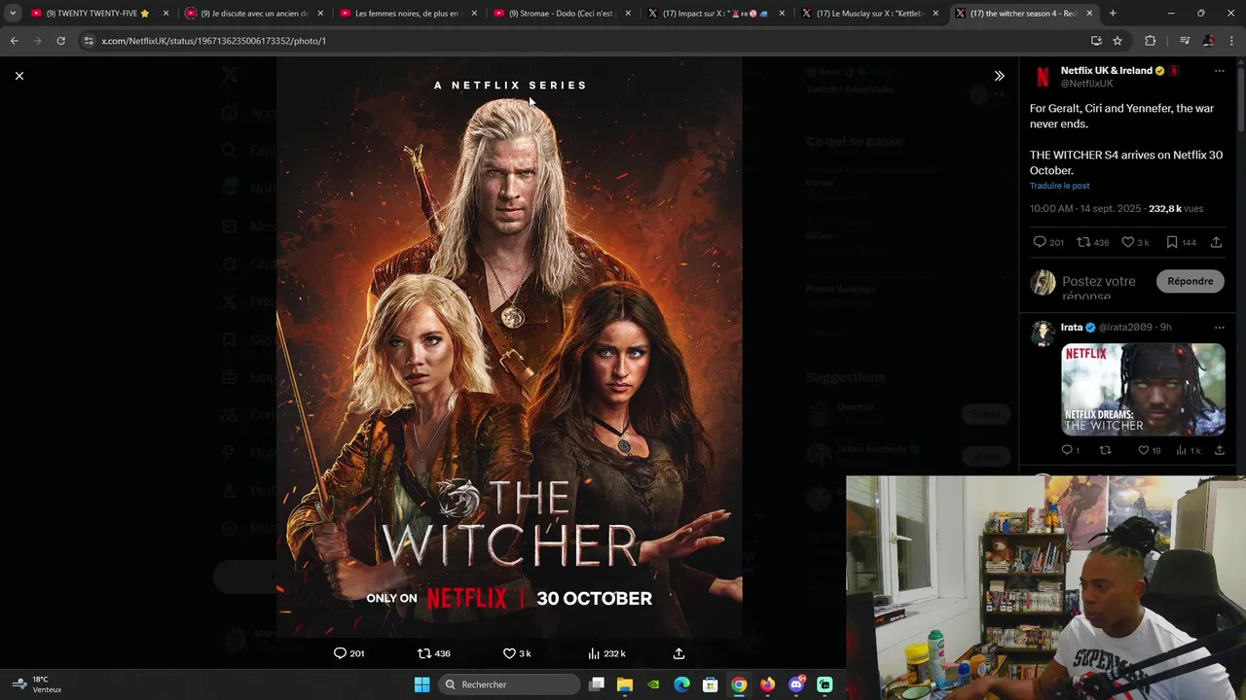Open Microsoft Edge from taskbar
Image resolution: width=1246 pixels, height=700 pixels.
point(681,684)
